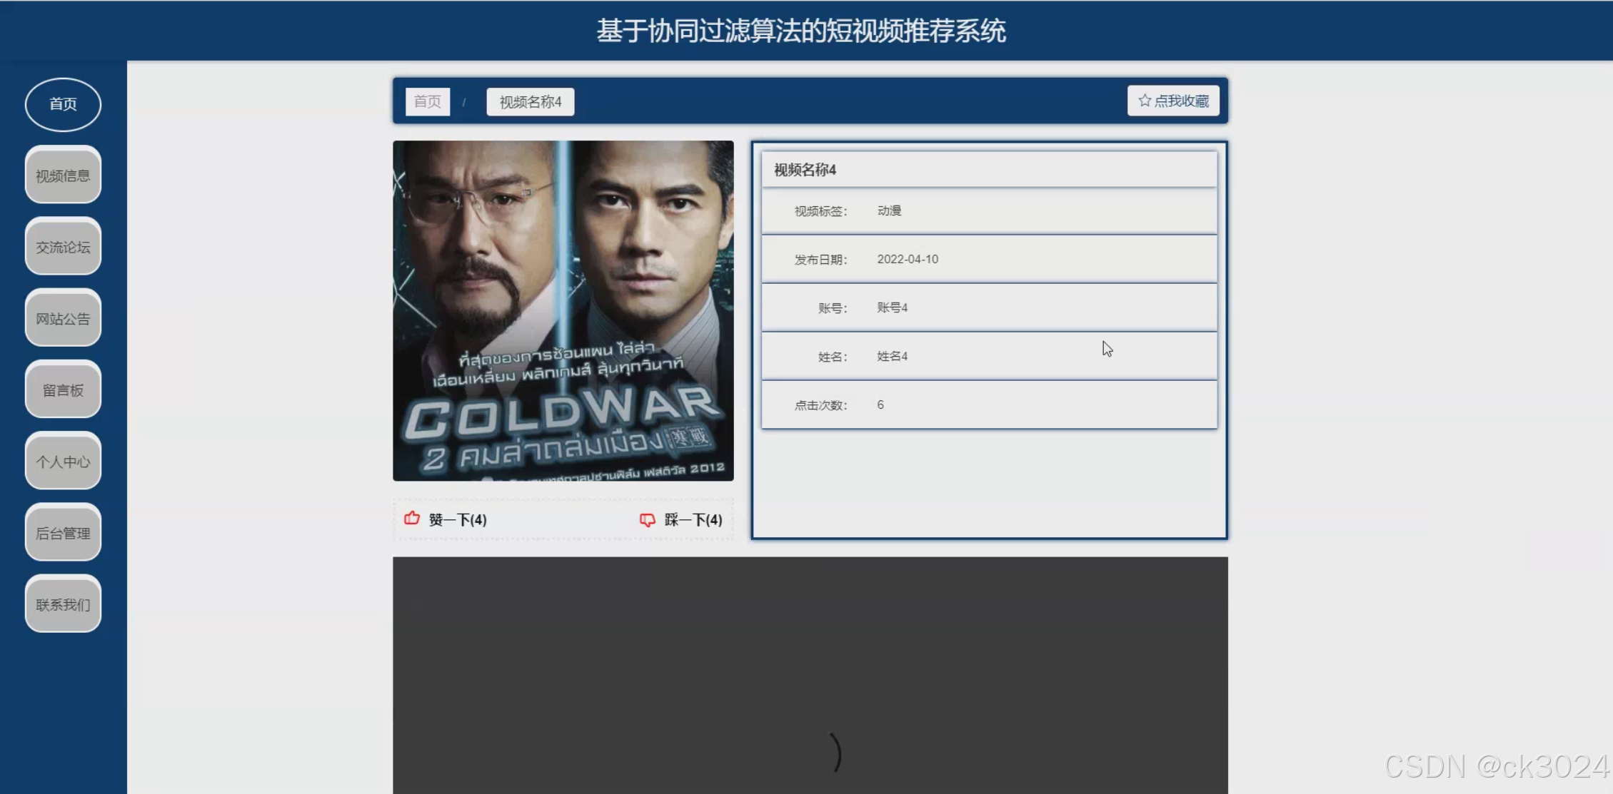
Task: Click the 视频名称4 breadcrumb tab
Action: [530, 101]
